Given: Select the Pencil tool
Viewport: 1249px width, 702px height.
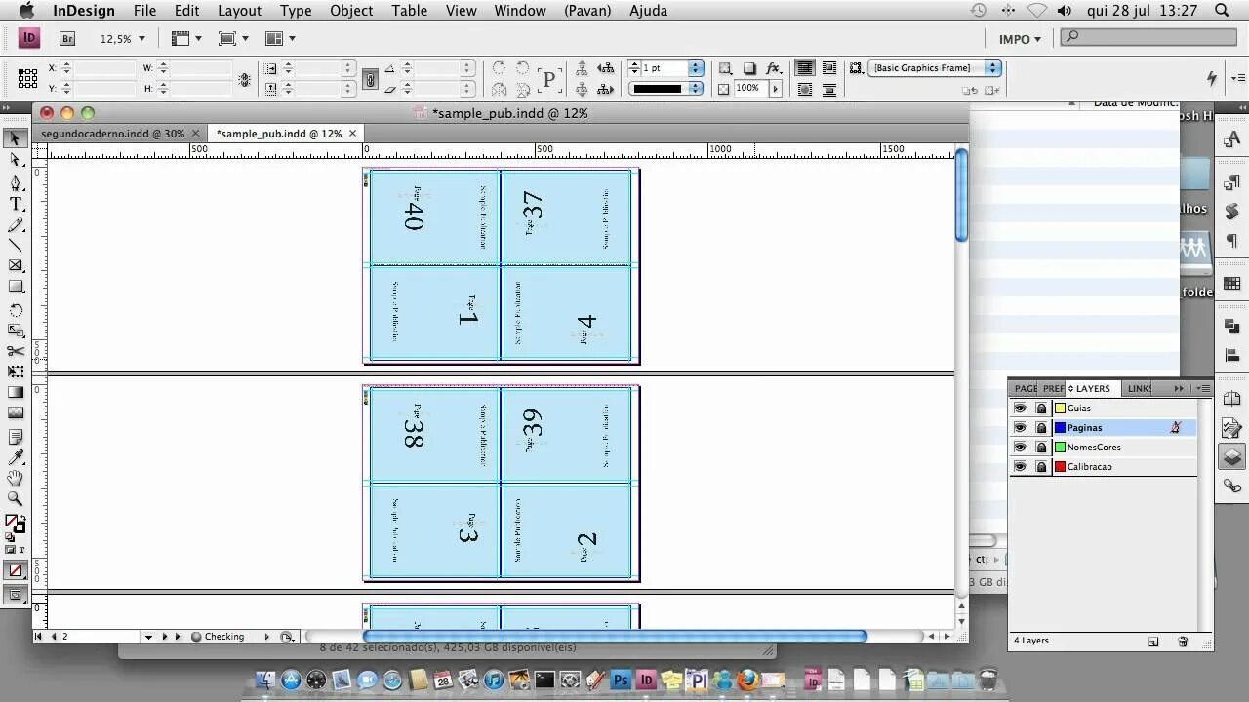Looking at the screenshot, I should pyautogui.click(x=16, y=225).
